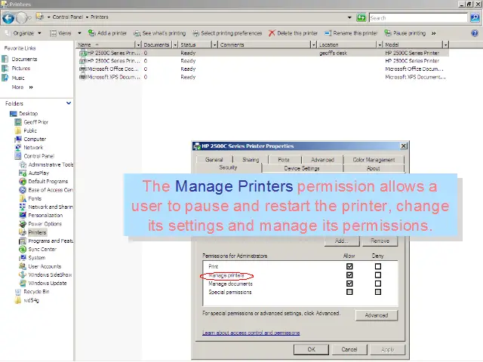
Task: Select Desktop in folder tree
Action: tap(29, 114)
